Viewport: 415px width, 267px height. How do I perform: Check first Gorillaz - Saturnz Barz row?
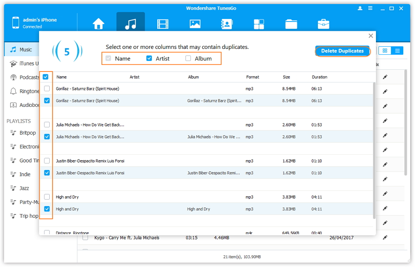tap(47, 89)
